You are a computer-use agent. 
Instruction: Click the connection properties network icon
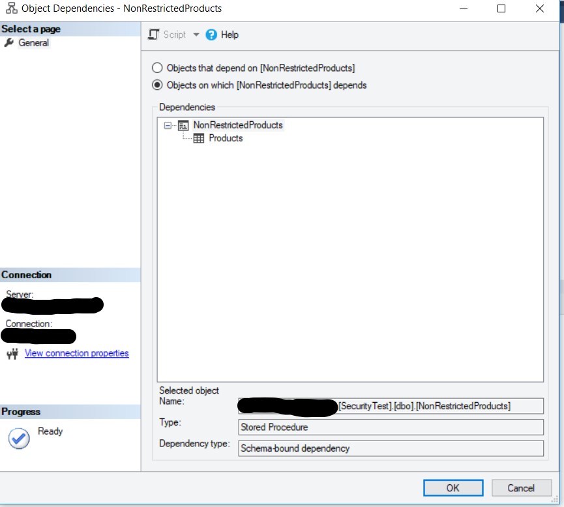click(x=12, y=354)
